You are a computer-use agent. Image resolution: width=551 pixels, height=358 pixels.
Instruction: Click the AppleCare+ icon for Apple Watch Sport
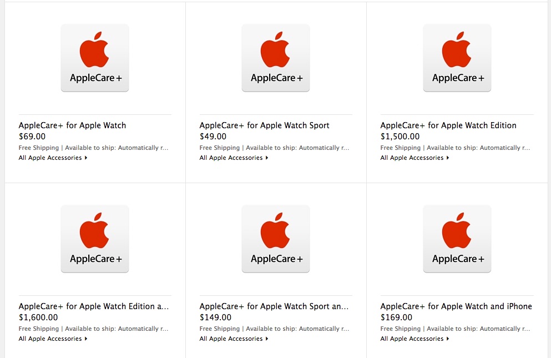[276, 58]
